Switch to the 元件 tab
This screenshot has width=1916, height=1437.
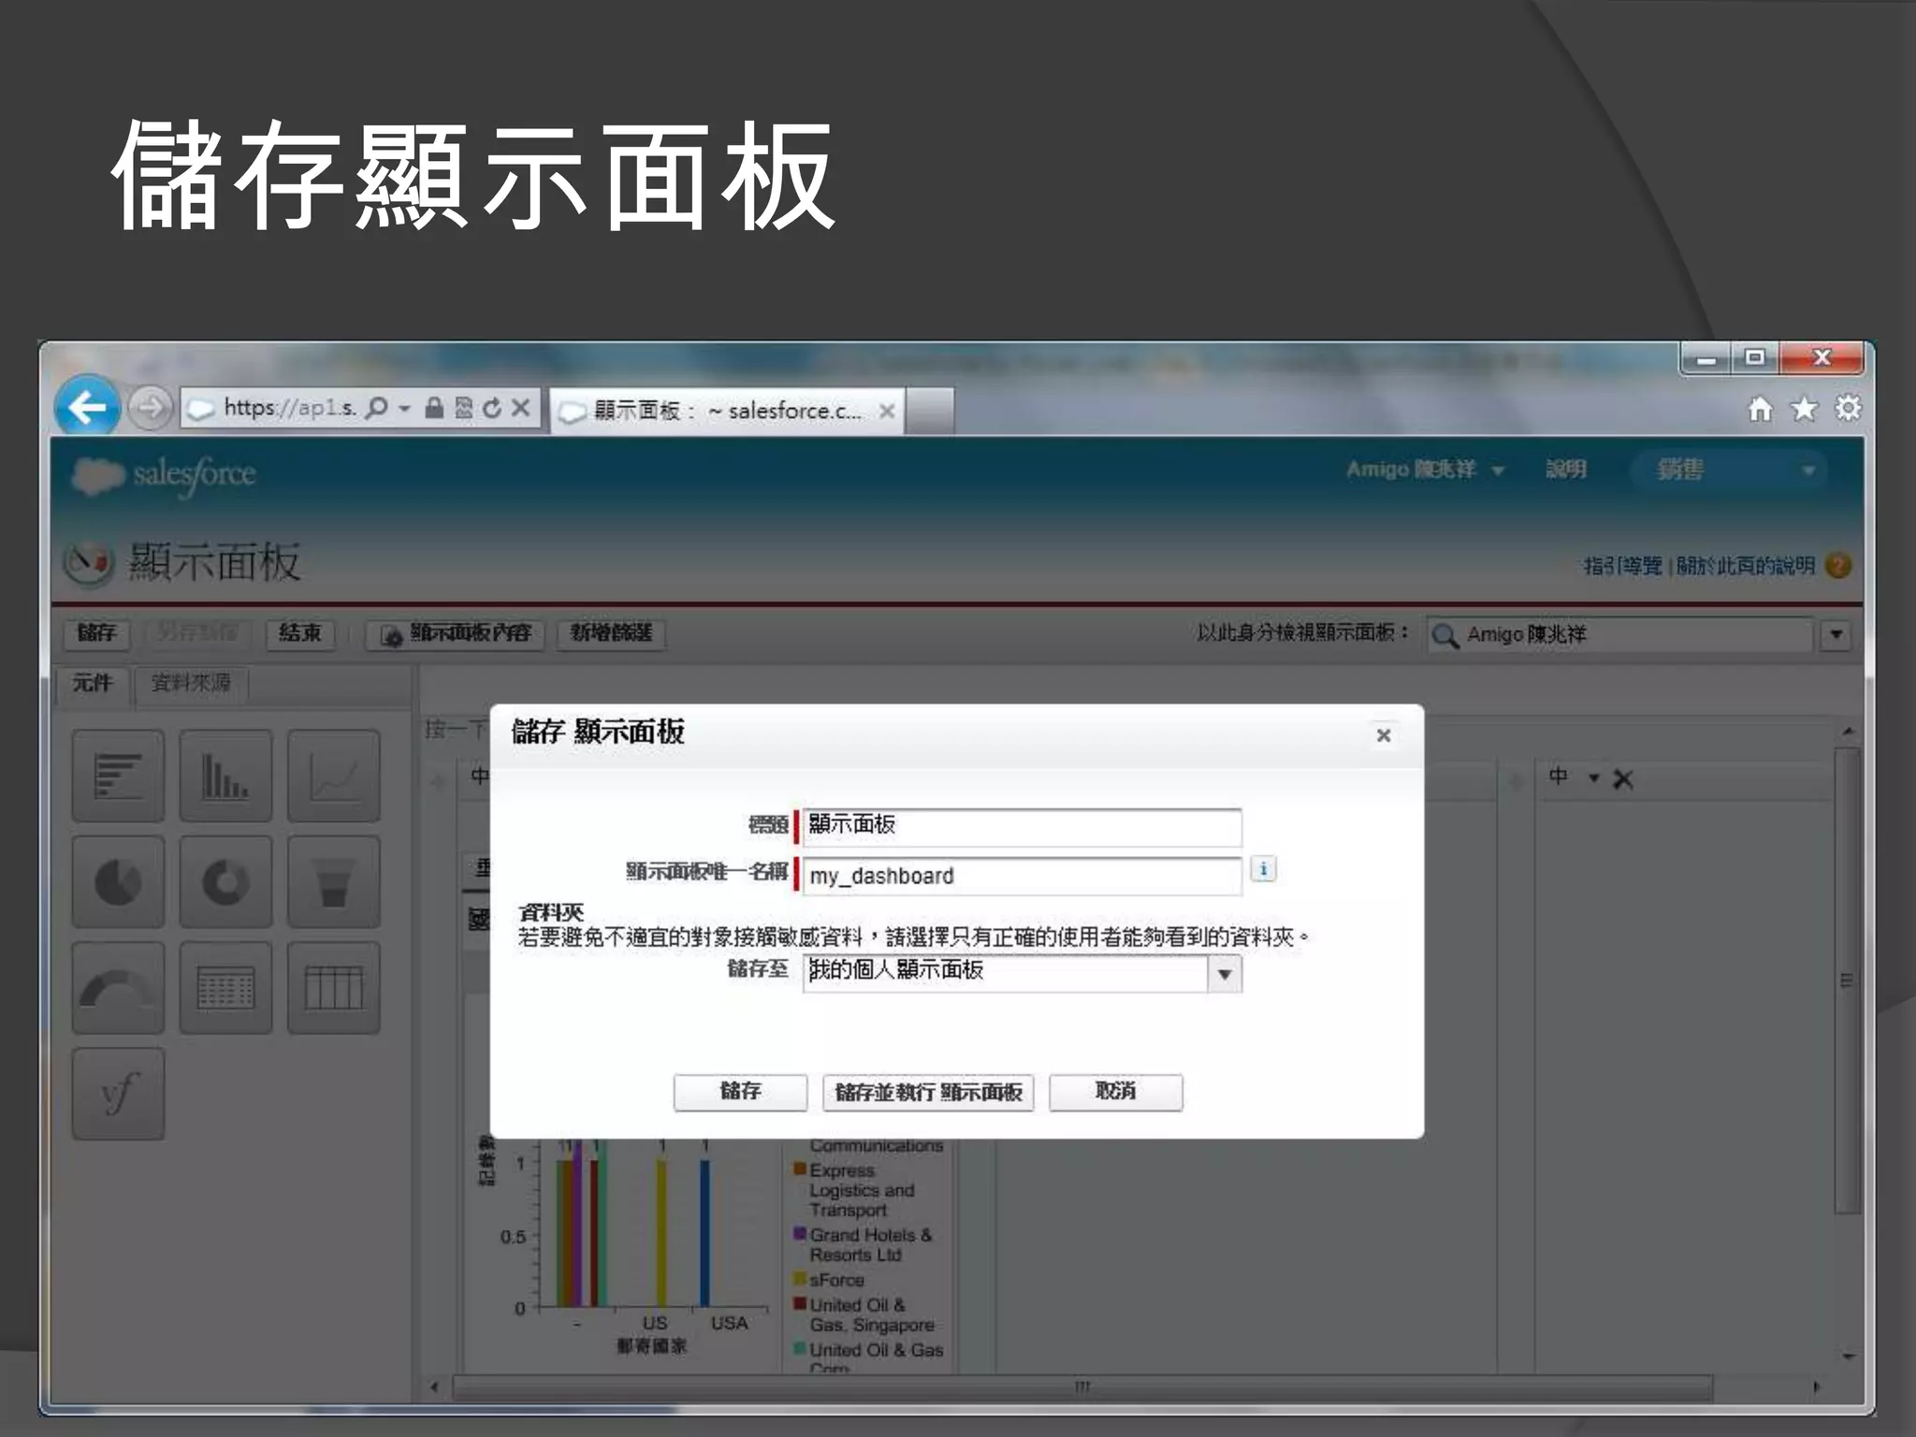click(92, 683)
